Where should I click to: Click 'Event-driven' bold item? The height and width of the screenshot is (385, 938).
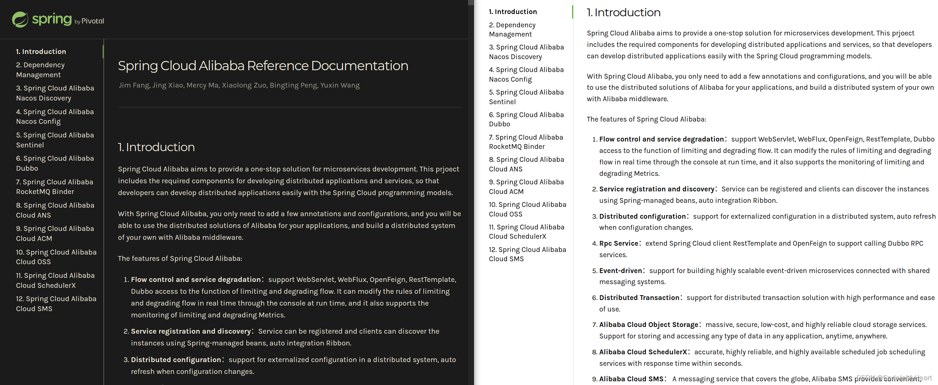[621, 271]
